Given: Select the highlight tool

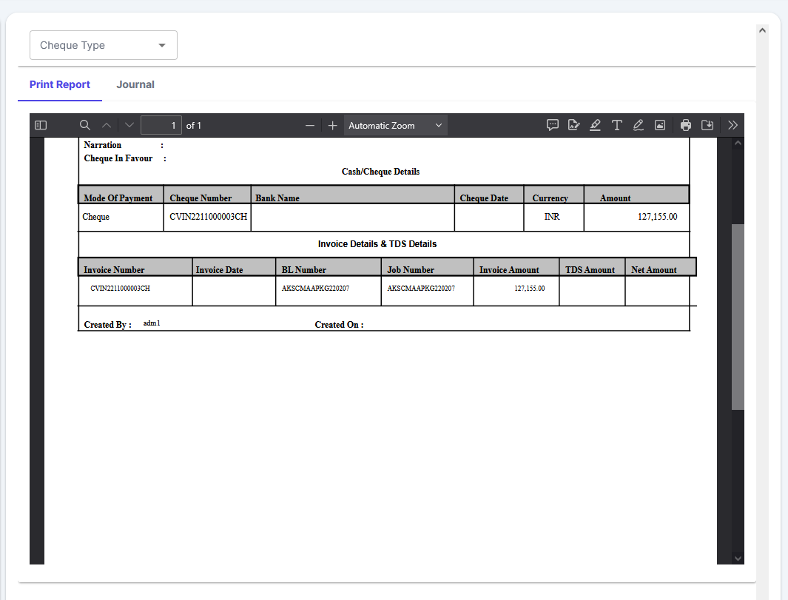Looking at the screenshot, I should click(x=595, y=125).
